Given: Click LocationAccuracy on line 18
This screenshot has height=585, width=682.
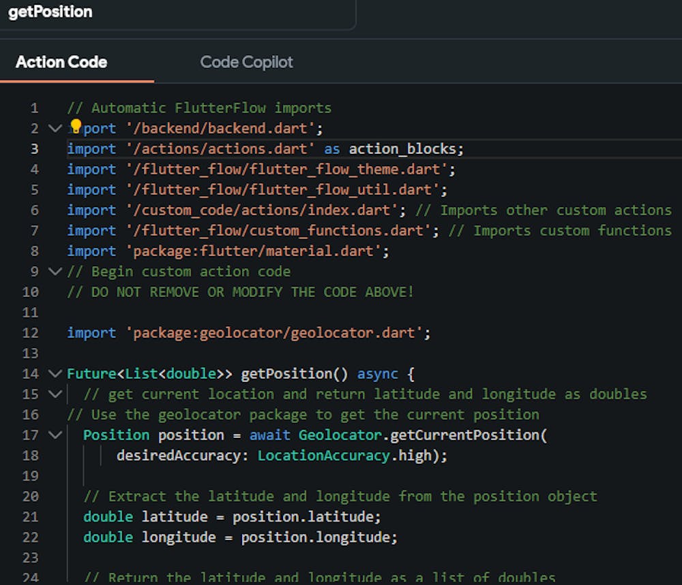Looking at the screenshot, I should [323, 455].
